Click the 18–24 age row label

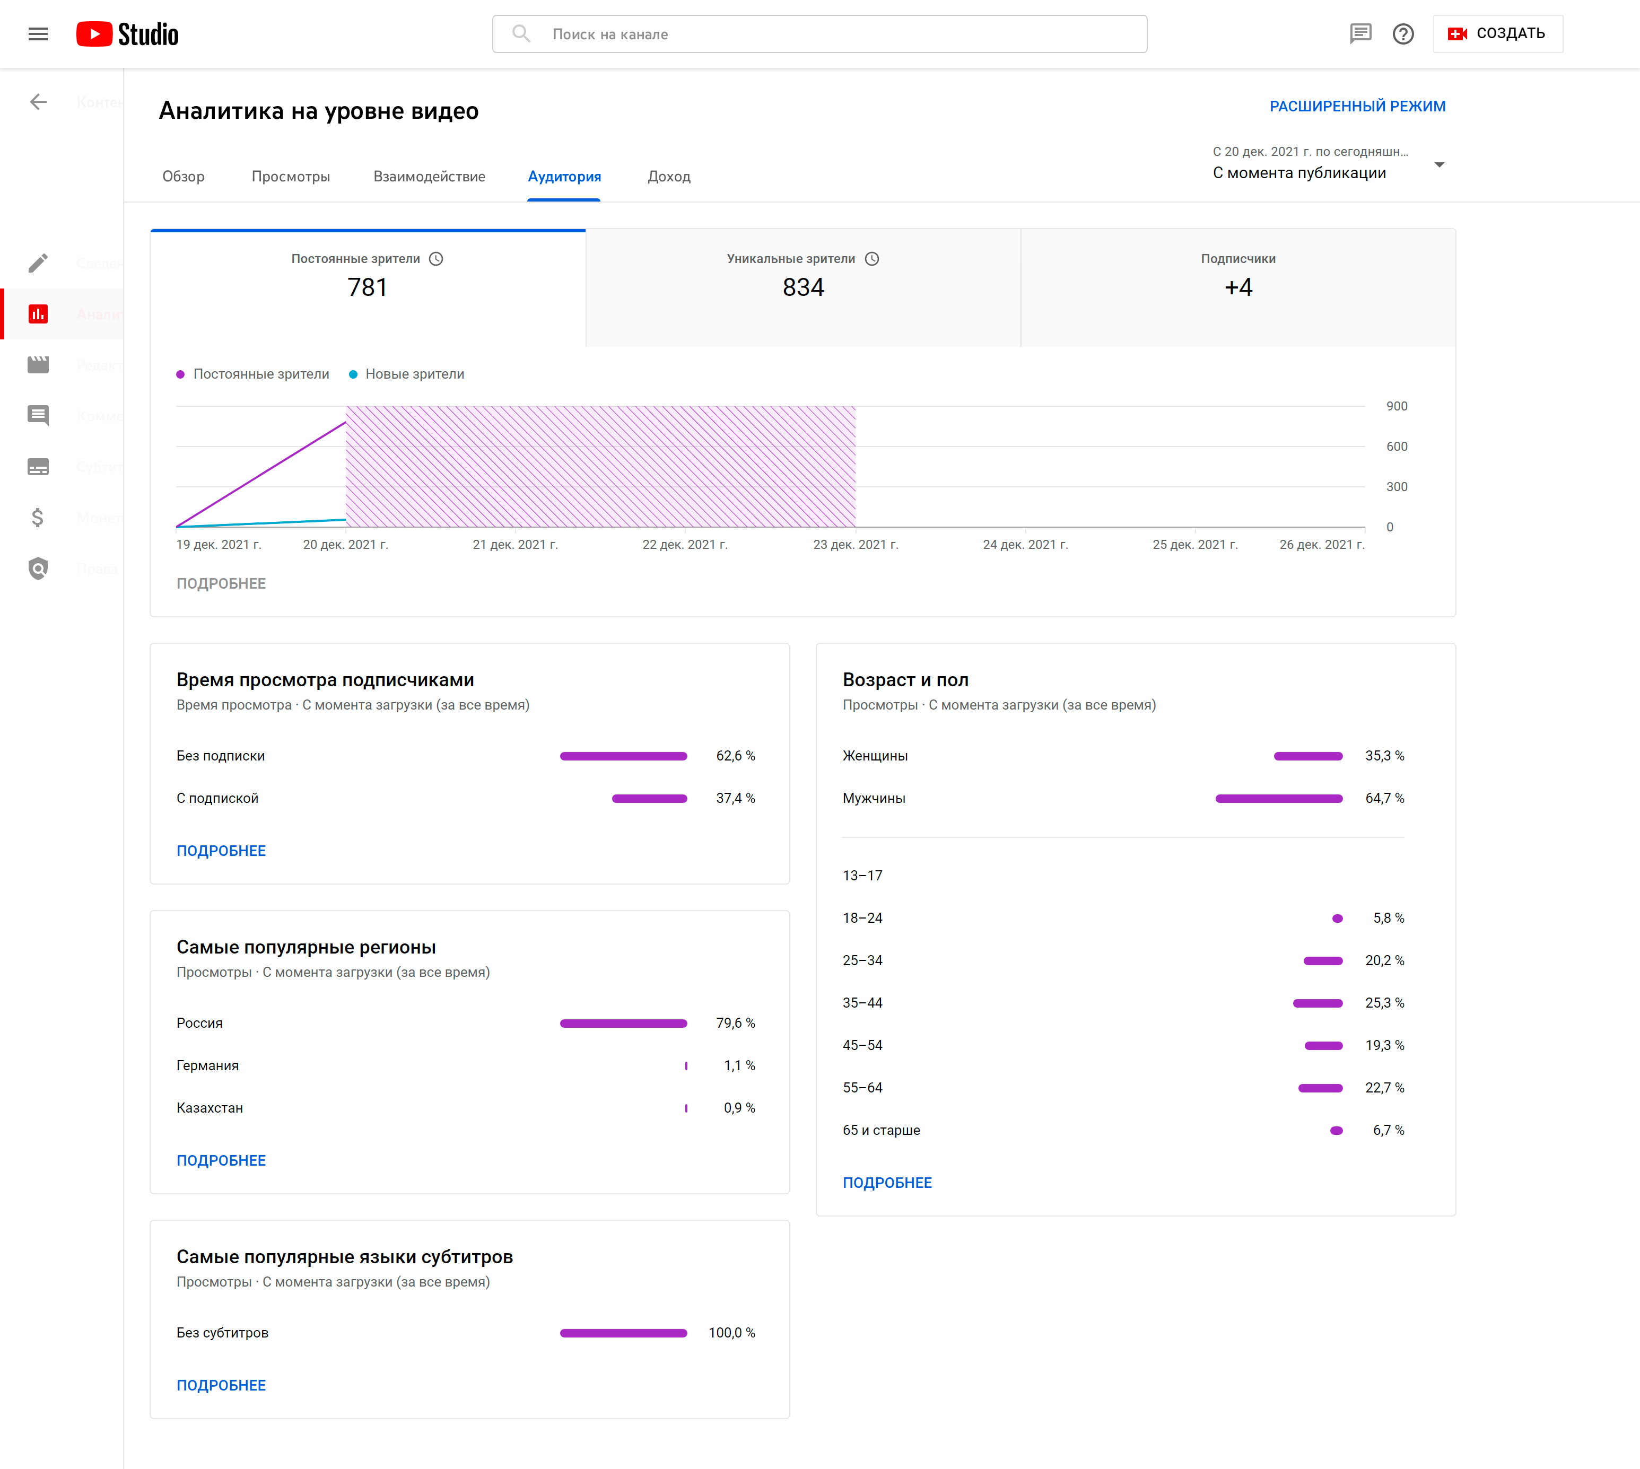pyautogui.click(x=863, y=919)
